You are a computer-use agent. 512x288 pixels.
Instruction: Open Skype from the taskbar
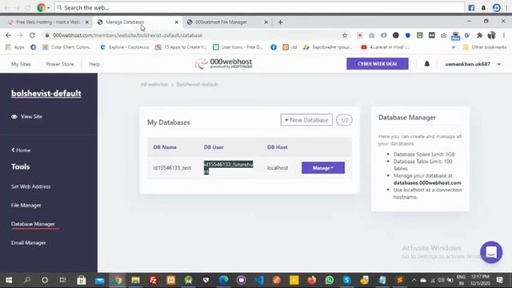(x=346, y=280)
